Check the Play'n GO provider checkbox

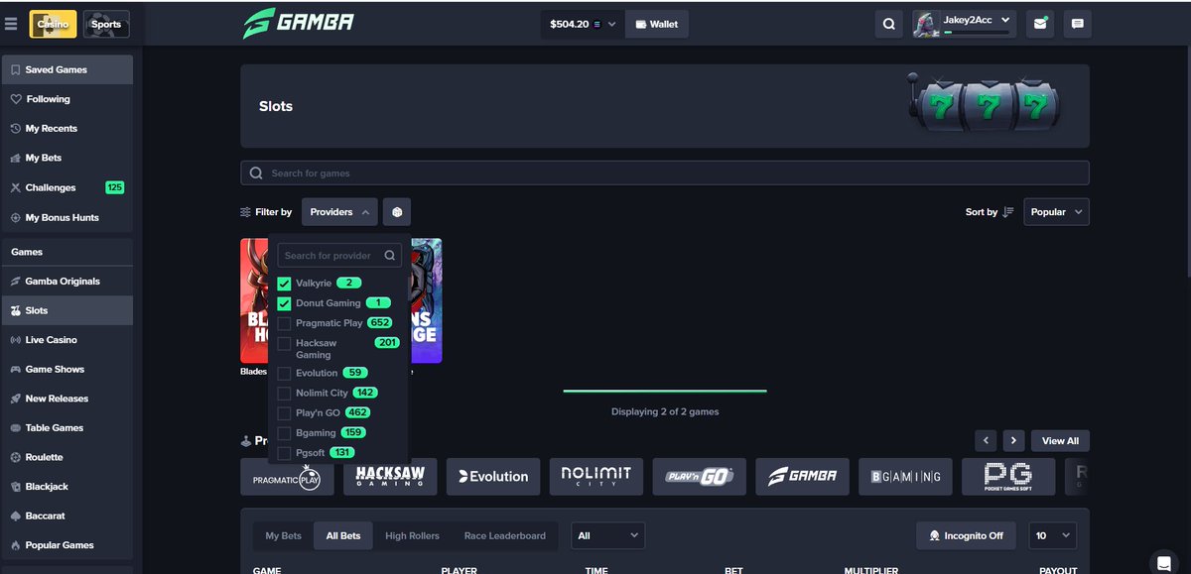(x=285, y=413)
